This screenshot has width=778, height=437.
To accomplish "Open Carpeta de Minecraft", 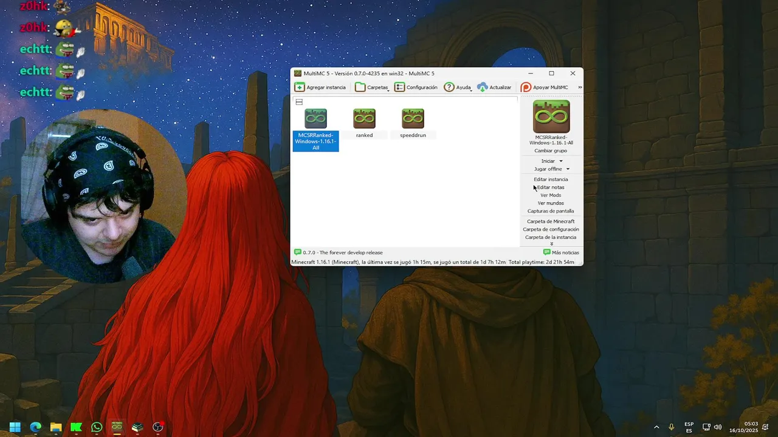I will pos(551,222).
